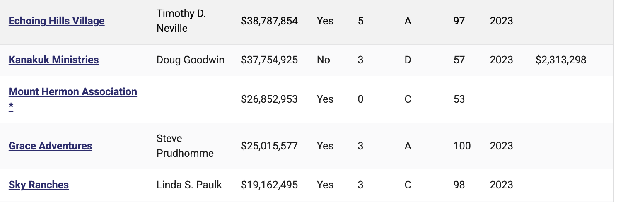Select the Linda S. Paulk name cell
Image resolution: width=623 pixels, height=202 pixels.
point(189,185)
